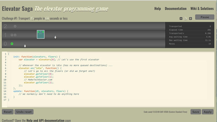Save the code
217x122 pixels.
[196, 112]
